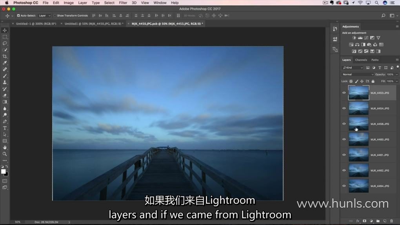
Task: Select the Lasso tool
Action: [5, 44]
